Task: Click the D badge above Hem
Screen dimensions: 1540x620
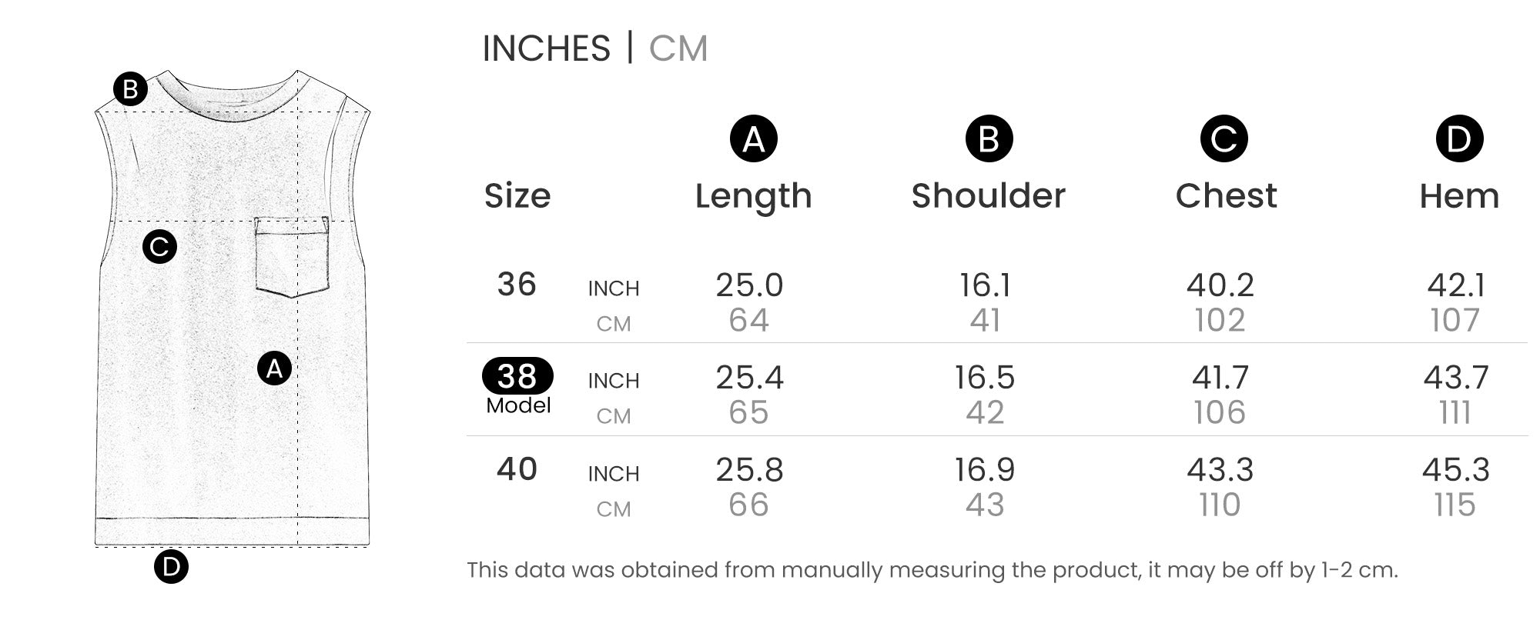Action: pyautogui.click(x=1458, y=139)
